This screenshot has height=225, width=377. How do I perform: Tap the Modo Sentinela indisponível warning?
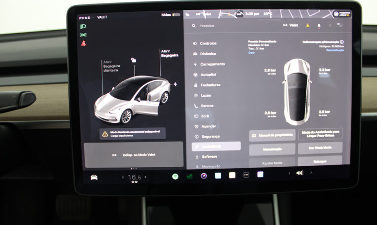[x=133, y=134]
